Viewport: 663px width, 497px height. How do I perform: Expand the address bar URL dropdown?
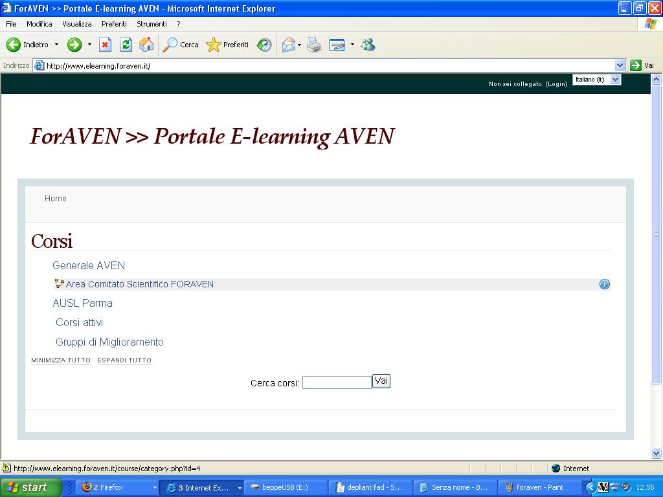click(x=620, y=65)
